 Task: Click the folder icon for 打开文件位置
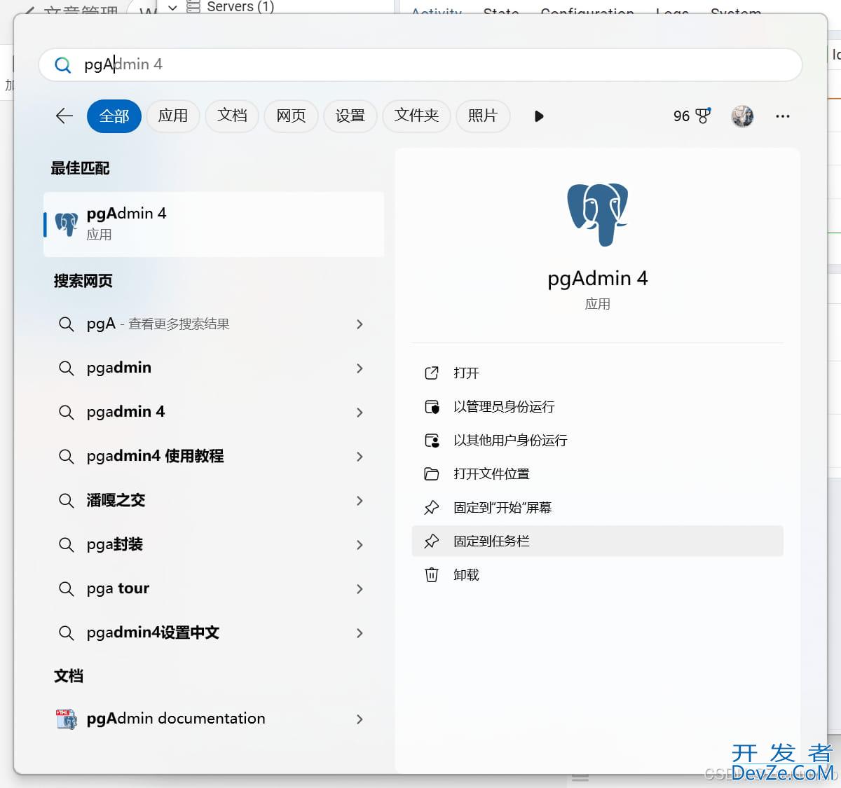432,474
